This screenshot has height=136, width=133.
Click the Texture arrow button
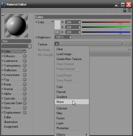coord(57,44)
